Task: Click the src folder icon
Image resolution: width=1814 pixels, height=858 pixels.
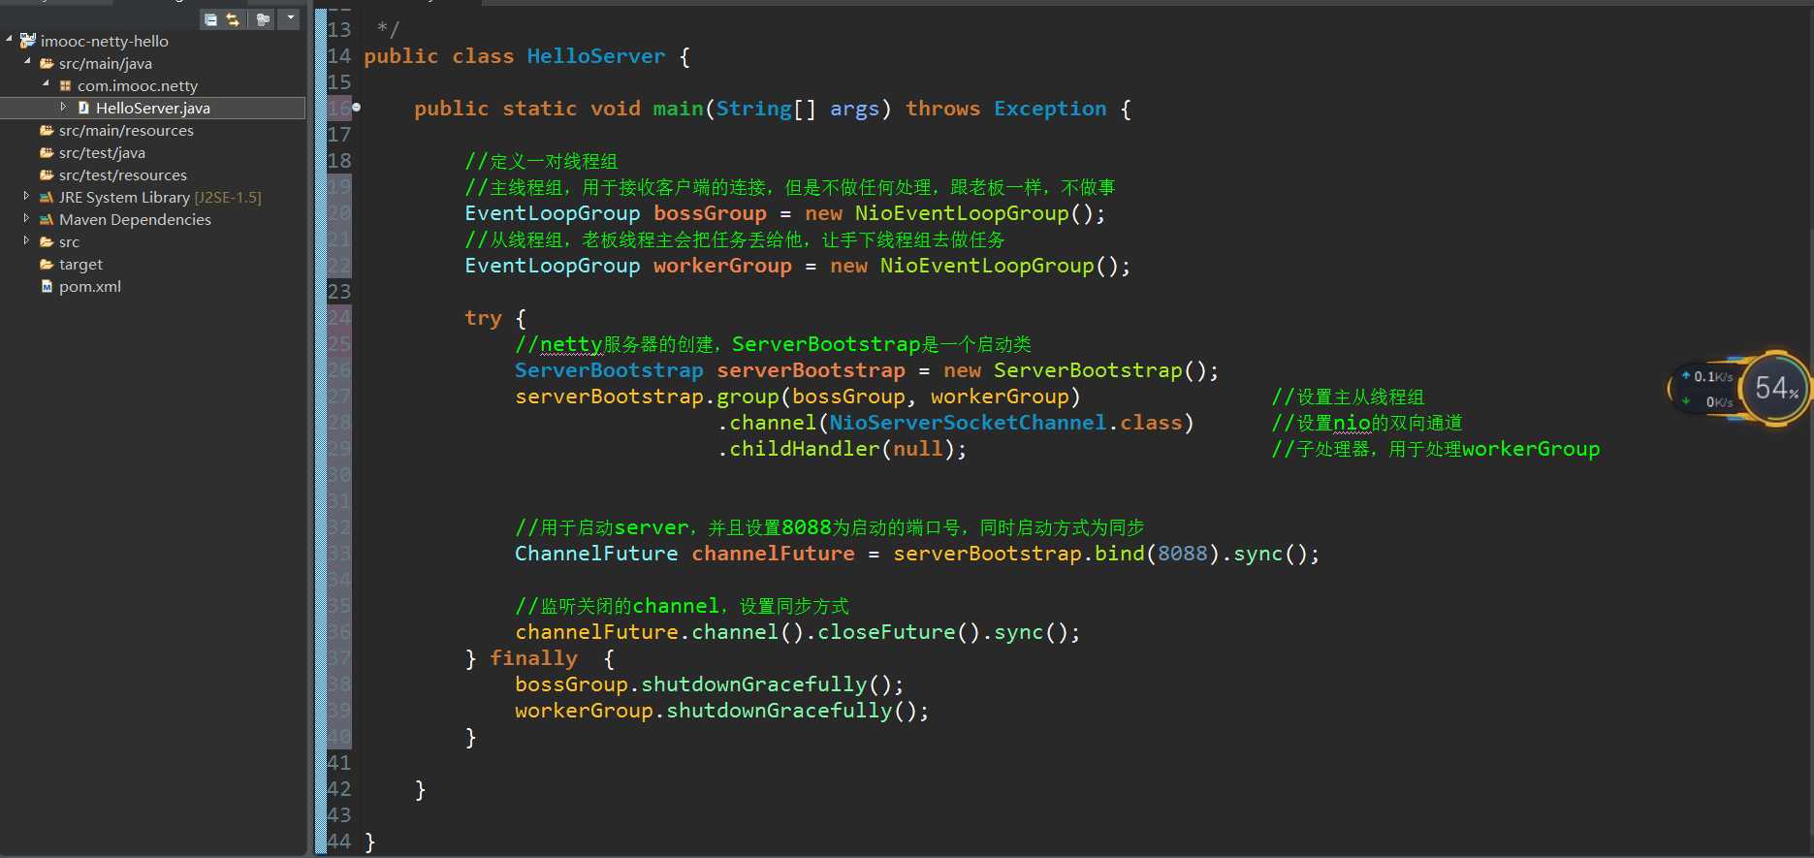Action: click(x=47, y=241)
